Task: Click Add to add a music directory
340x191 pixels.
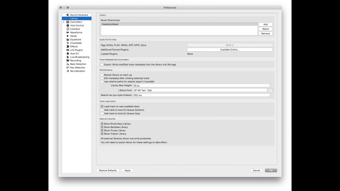Action: [265, 25]
